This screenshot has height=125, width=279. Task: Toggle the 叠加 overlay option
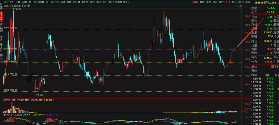tap(202, 2)
